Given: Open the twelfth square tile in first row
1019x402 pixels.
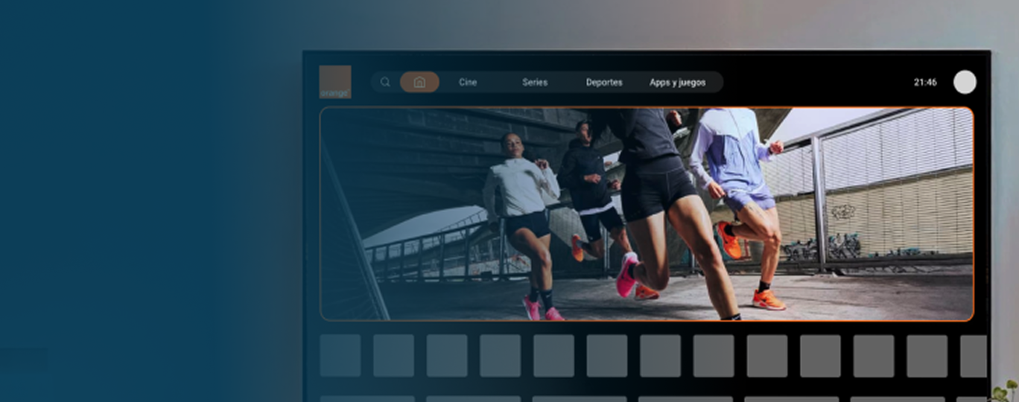Looking at the screenshot, I should (927, 356).
